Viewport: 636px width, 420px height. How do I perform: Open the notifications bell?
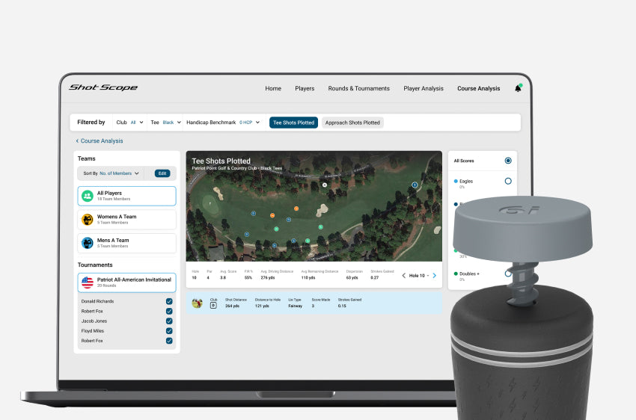pyautogui.click(x=517, y=88)
